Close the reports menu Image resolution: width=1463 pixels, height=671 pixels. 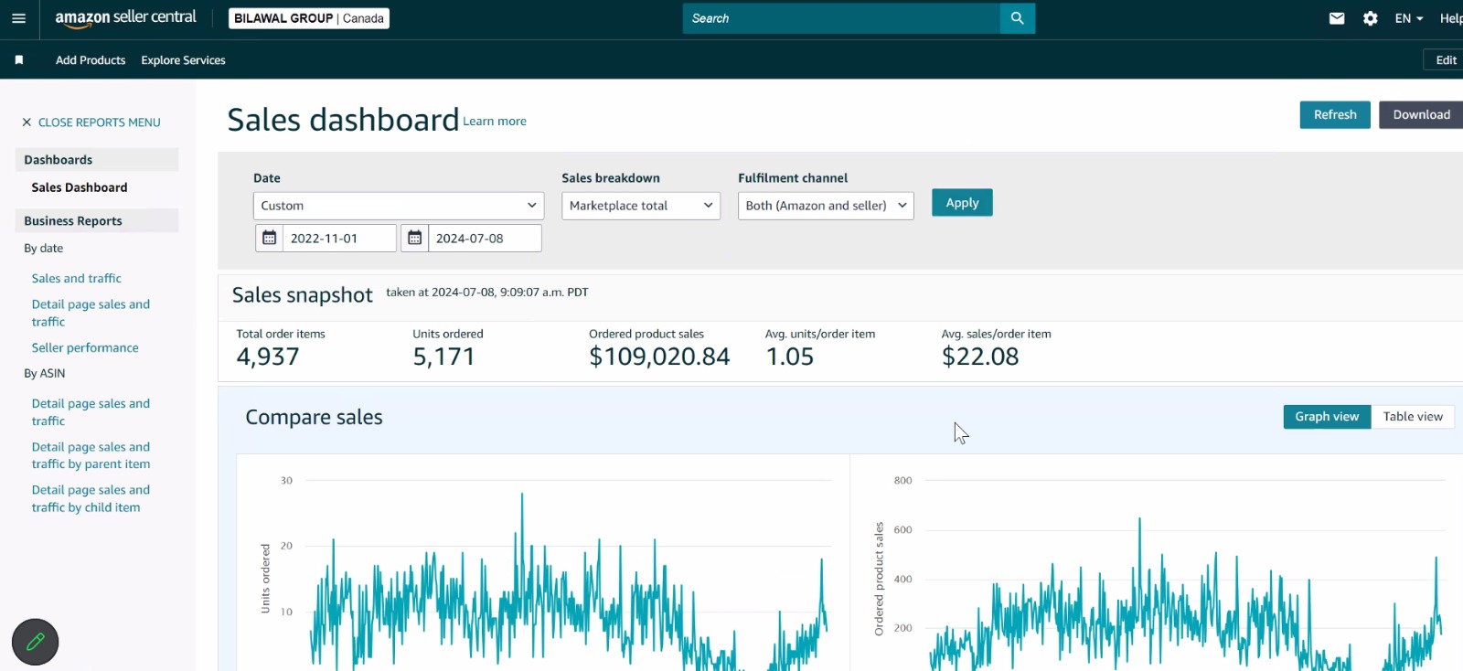click(91, 122)
